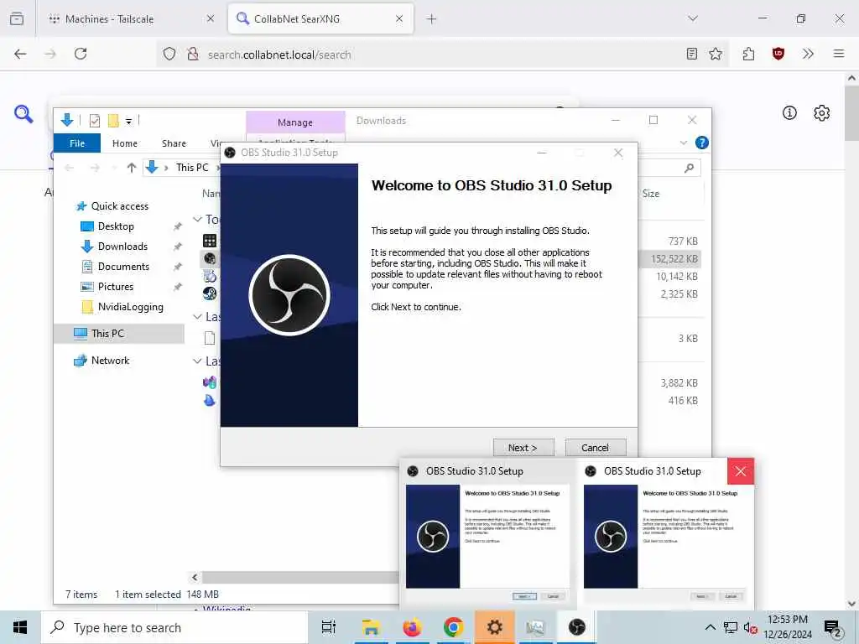Cancel the OBS Studio 31.0 Setup
The width and height of the screenshot is (859, 644).
pos(595,448)
